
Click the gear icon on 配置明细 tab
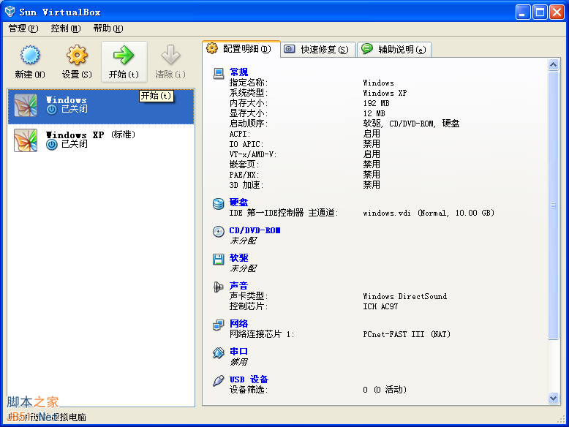[212, 48]
